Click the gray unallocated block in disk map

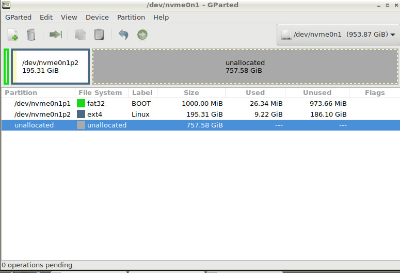(245, 67)
